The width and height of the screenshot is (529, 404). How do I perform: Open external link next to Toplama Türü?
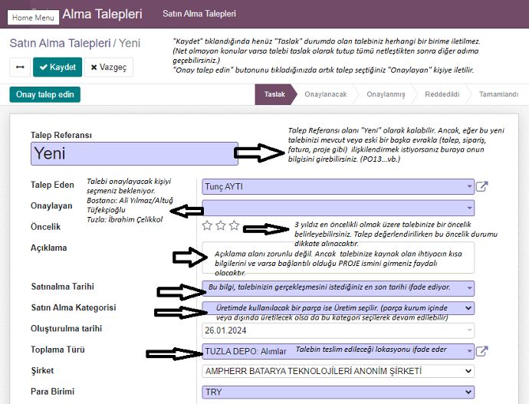coord(481,351)
